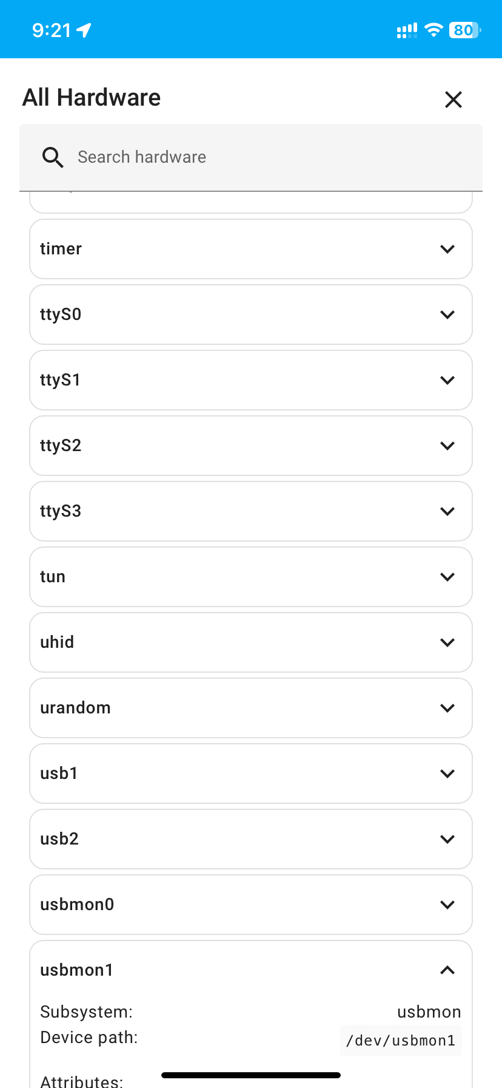
Task: Tap the location arrow icon
Action: click(84, 30)
